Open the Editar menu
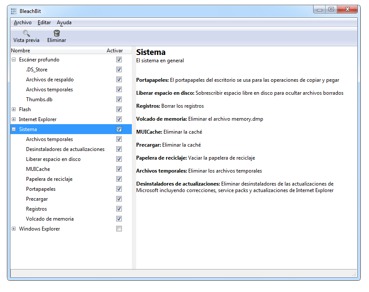Image resolution: width=369 pixels, height=292 pixels. pos(44,22)
